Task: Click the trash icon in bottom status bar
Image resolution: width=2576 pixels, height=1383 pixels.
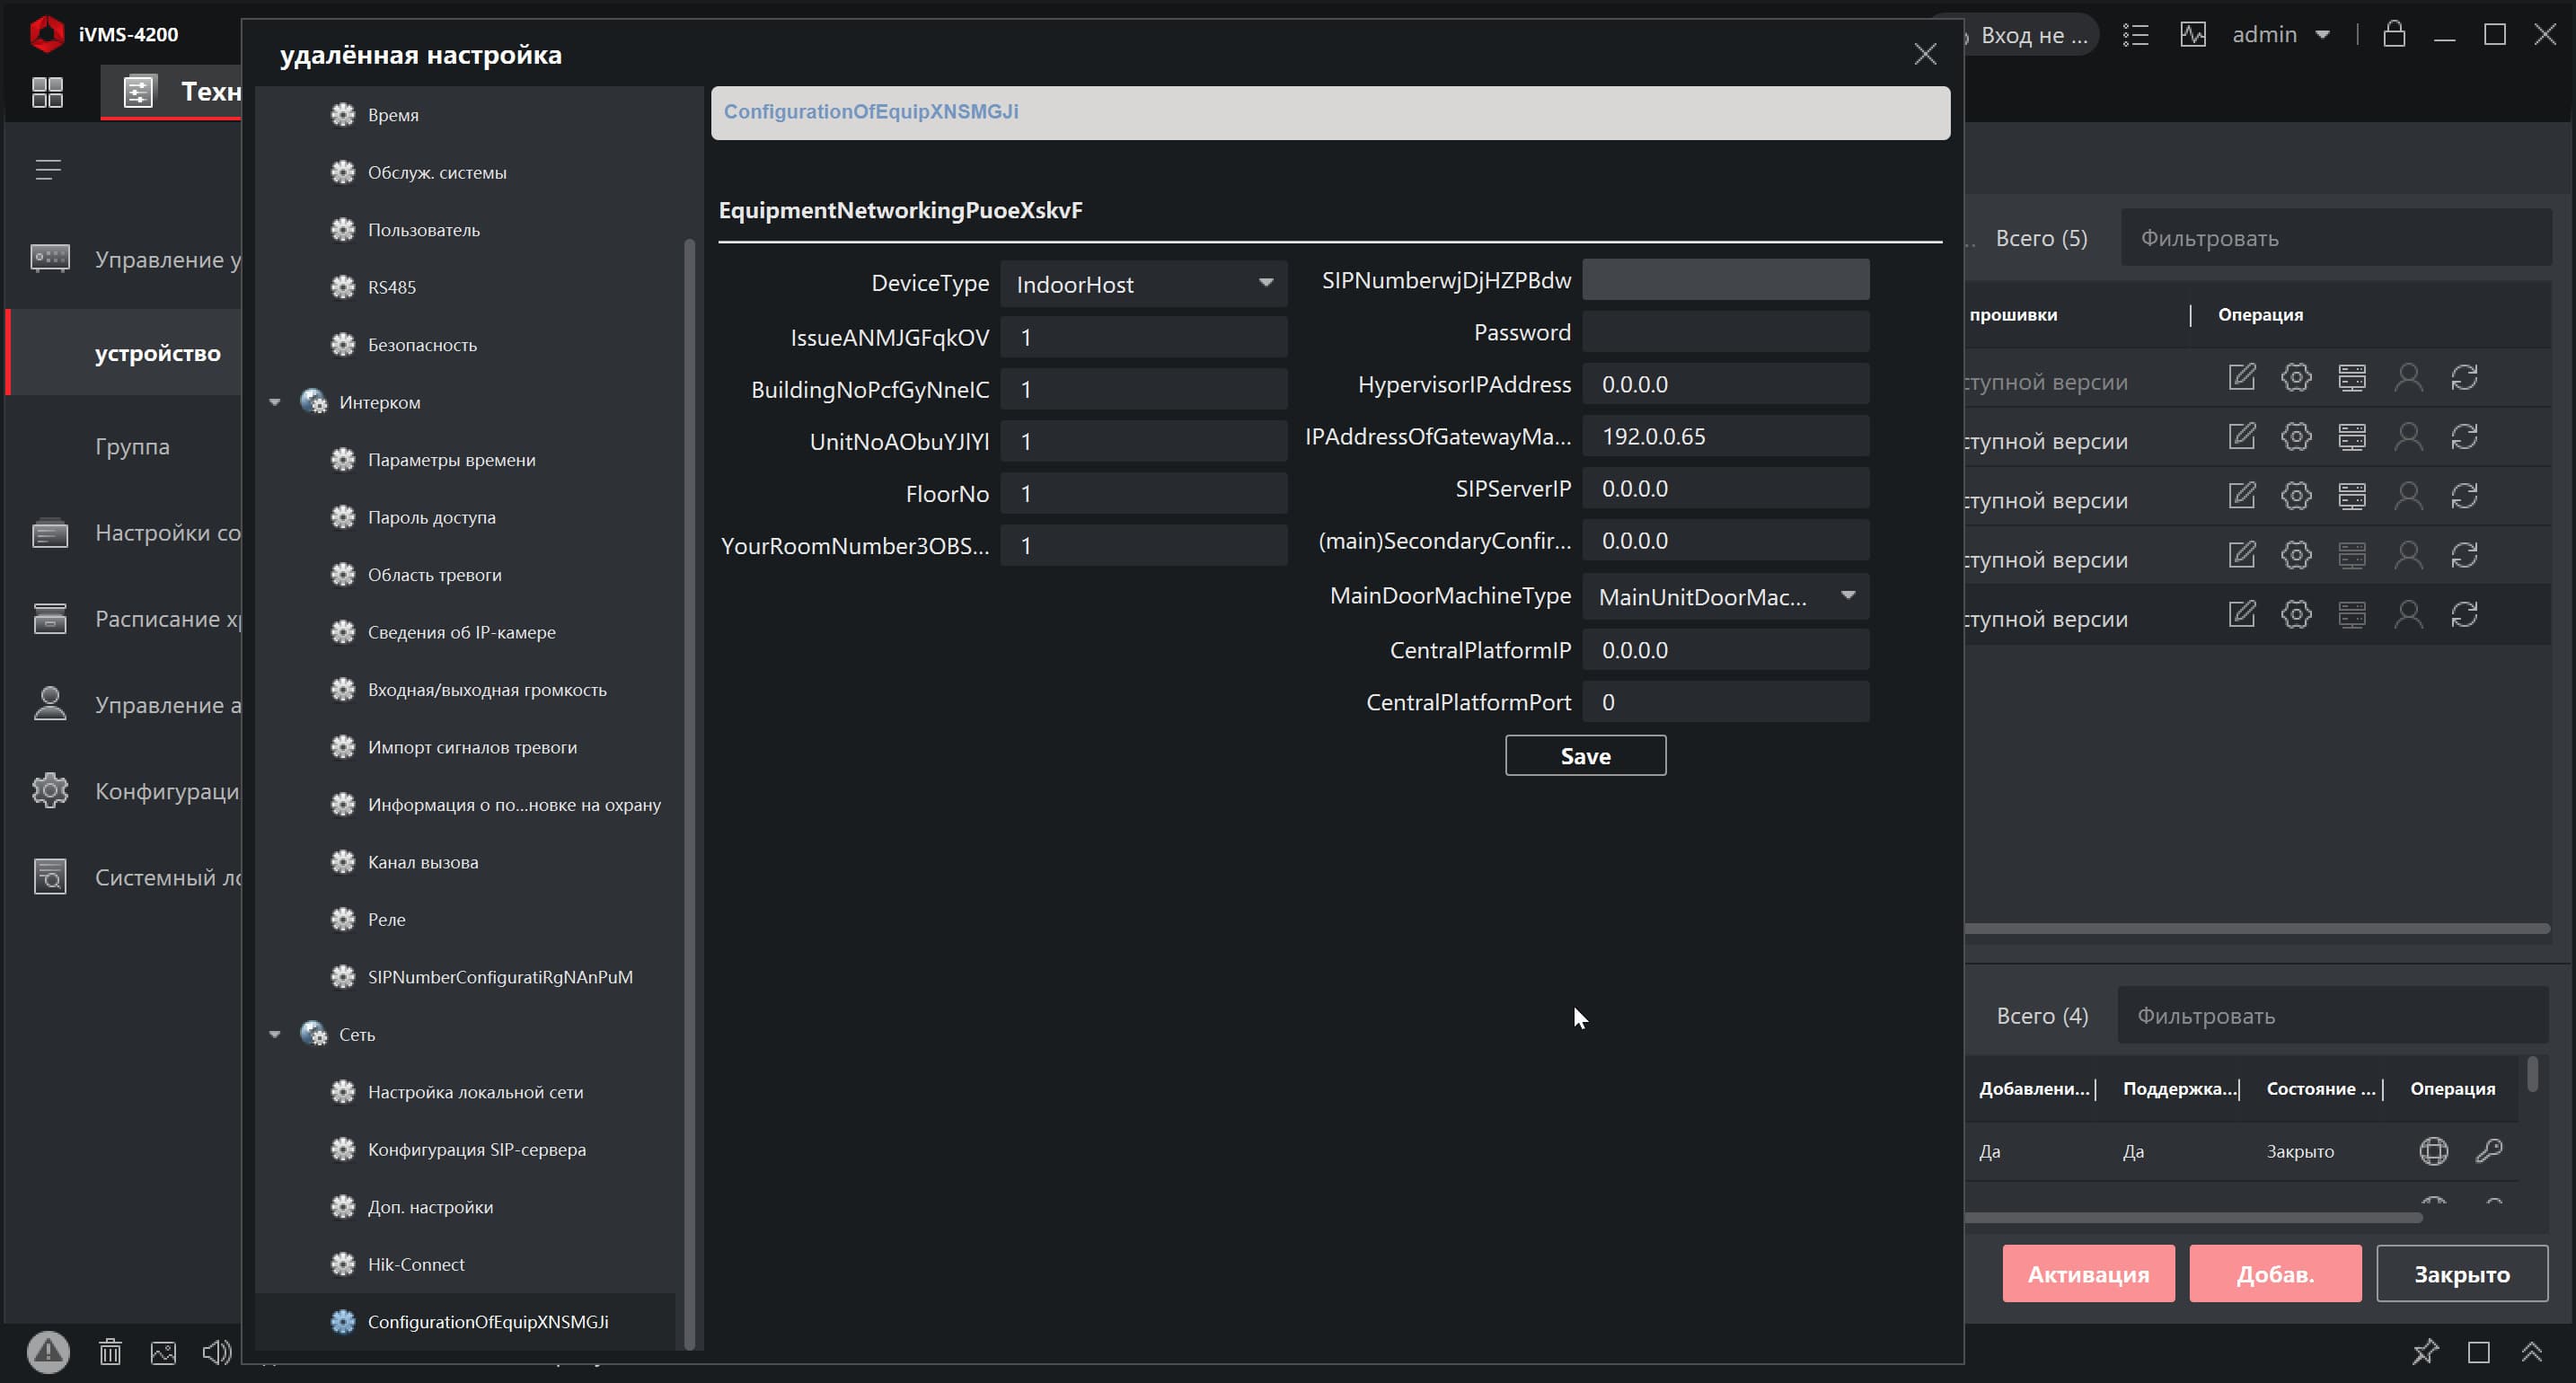Action: tap(110, 1352)
